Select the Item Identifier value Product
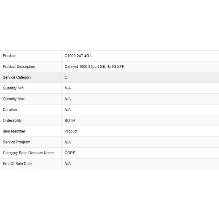 pos(71,131)
